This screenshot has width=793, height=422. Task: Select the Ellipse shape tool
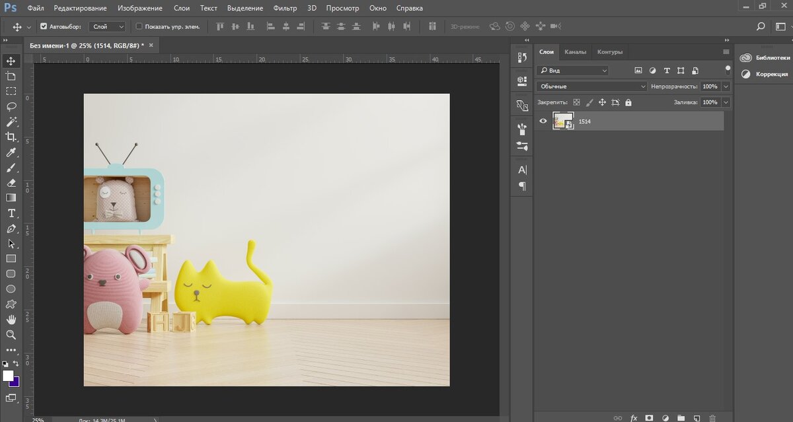click(11, 289)
